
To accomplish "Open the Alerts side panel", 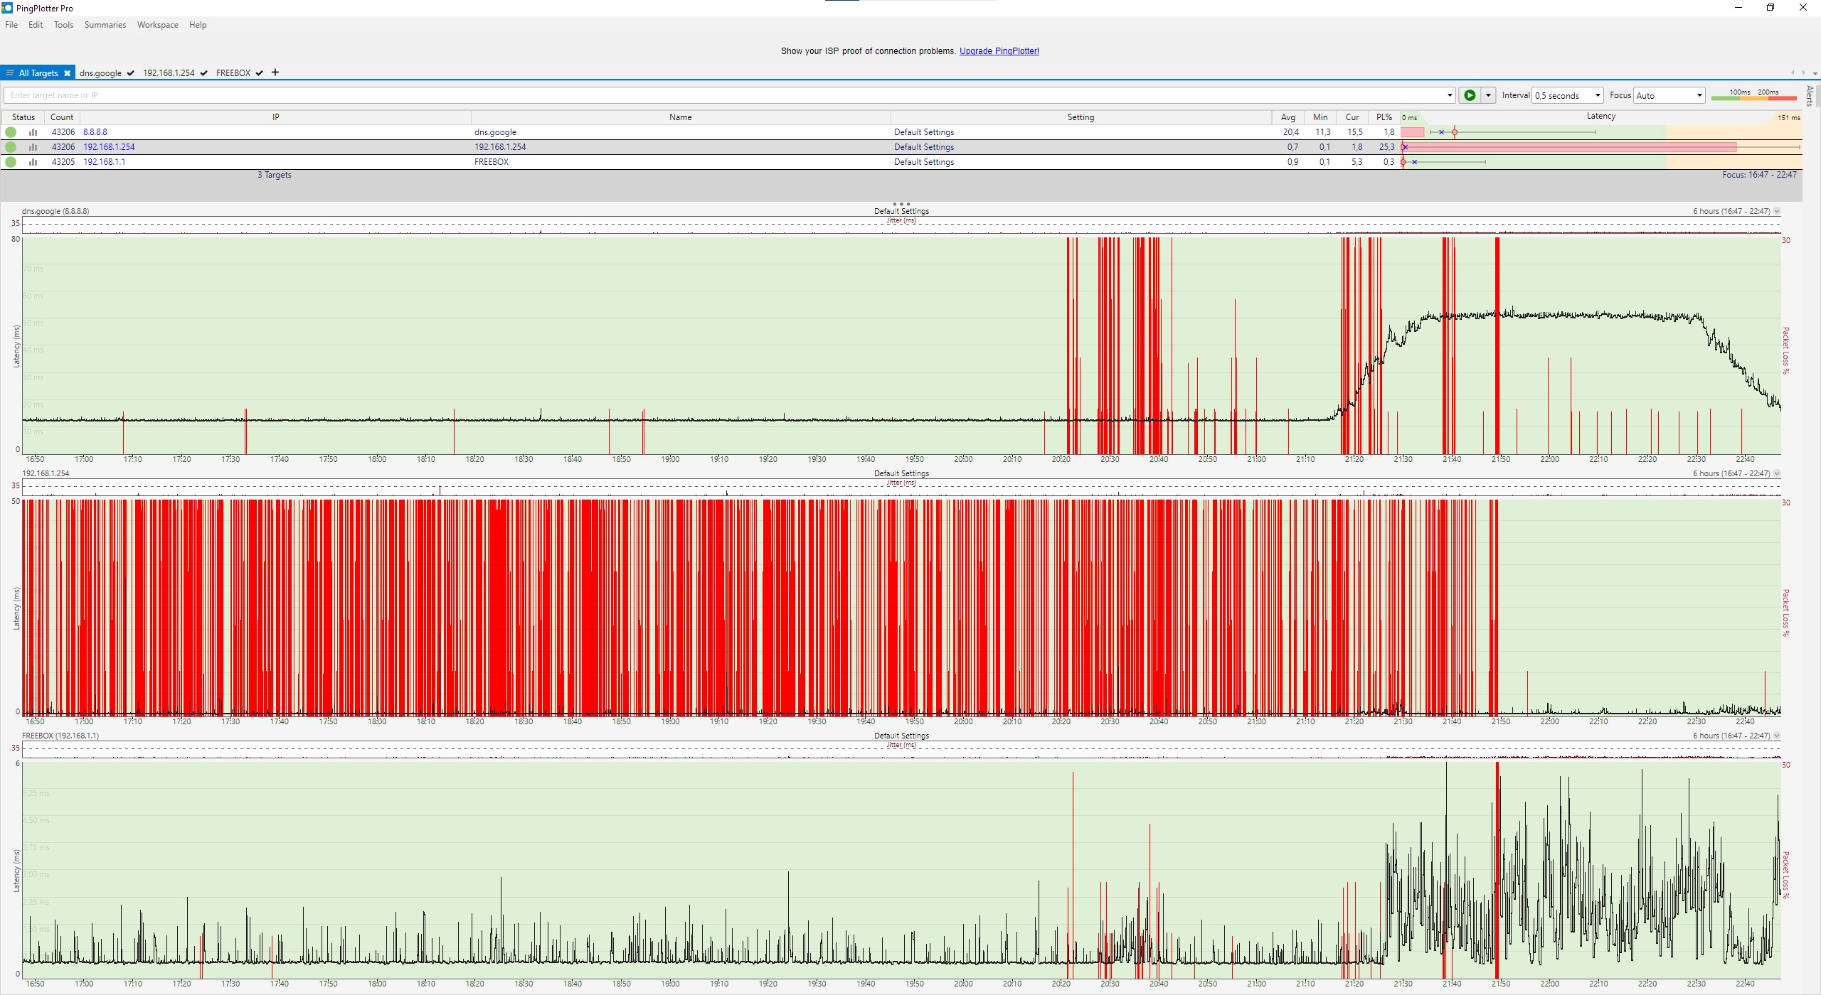I will click(x=1810, y=95).
